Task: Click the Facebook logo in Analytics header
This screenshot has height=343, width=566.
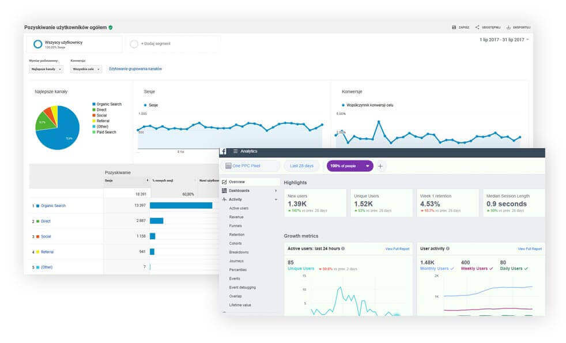Action: click(x=223, y=152)
